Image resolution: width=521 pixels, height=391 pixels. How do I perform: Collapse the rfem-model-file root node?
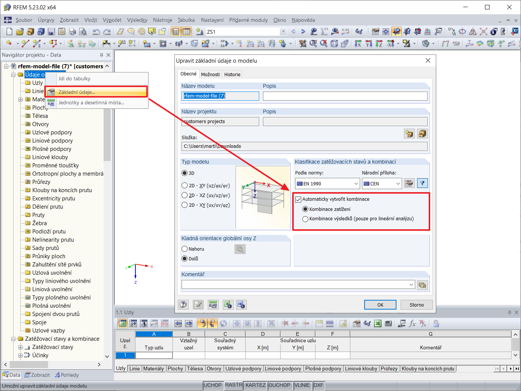(6, 66)
